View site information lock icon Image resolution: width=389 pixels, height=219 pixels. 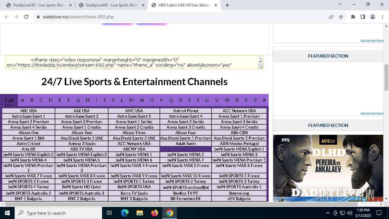point(38,17)
